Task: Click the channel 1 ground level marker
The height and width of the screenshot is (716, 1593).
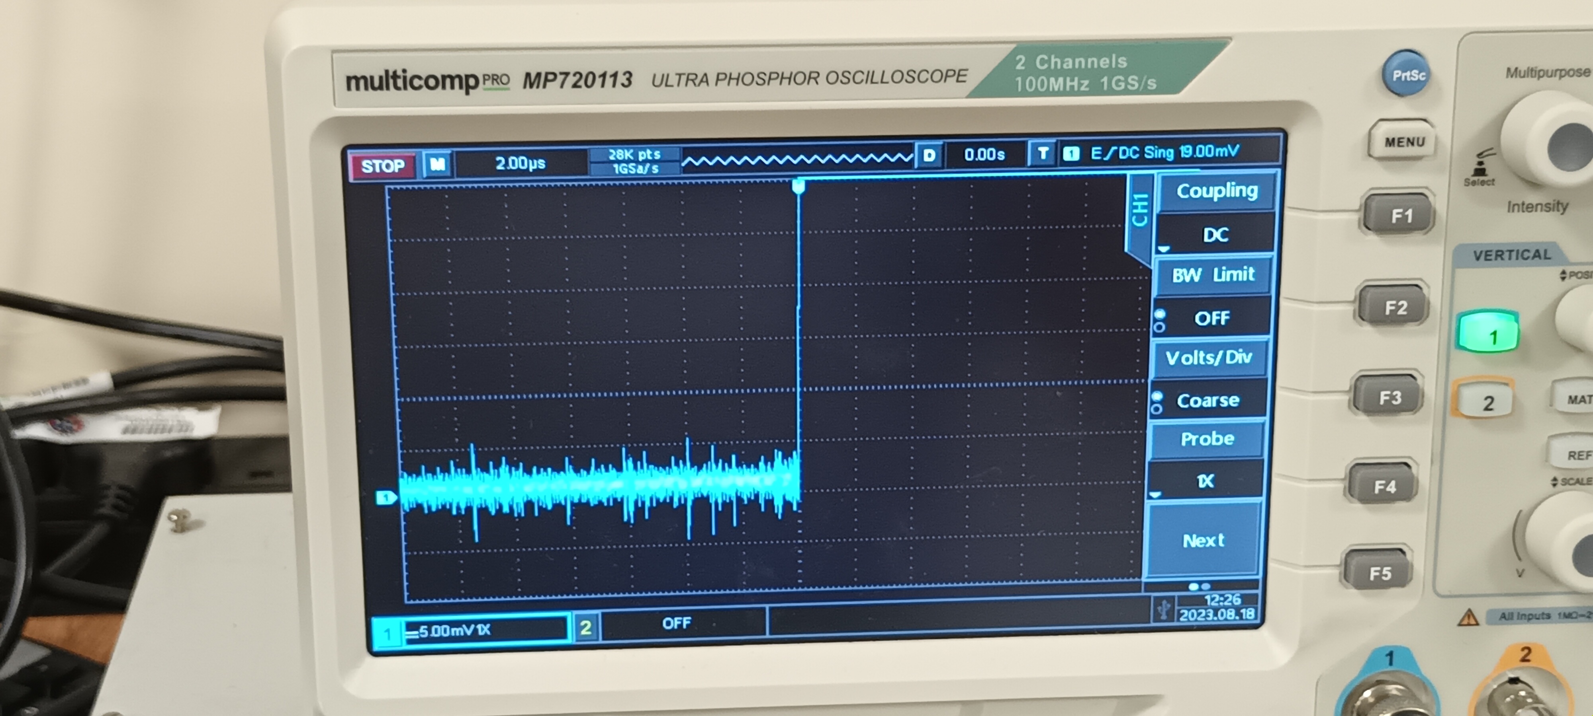Action: pyautogui.click(x=386, y=497)
